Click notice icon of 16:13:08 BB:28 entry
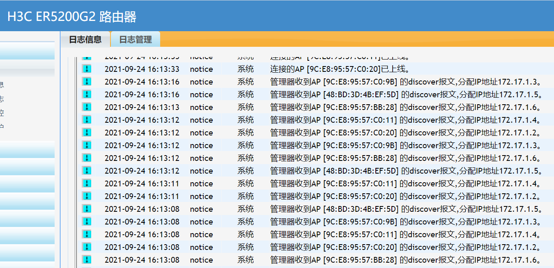This screenshot has width=554, height=268. (86, 259)
